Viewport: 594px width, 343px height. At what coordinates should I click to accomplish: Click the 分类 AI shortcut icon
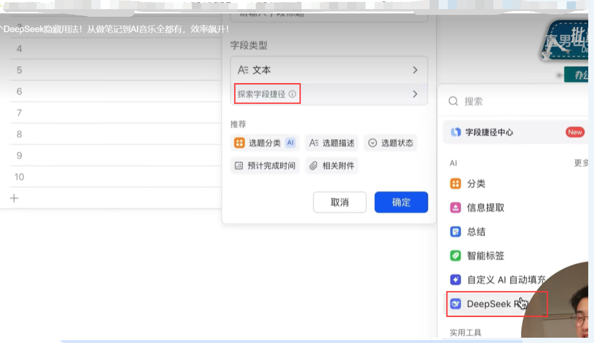[455, 184]
